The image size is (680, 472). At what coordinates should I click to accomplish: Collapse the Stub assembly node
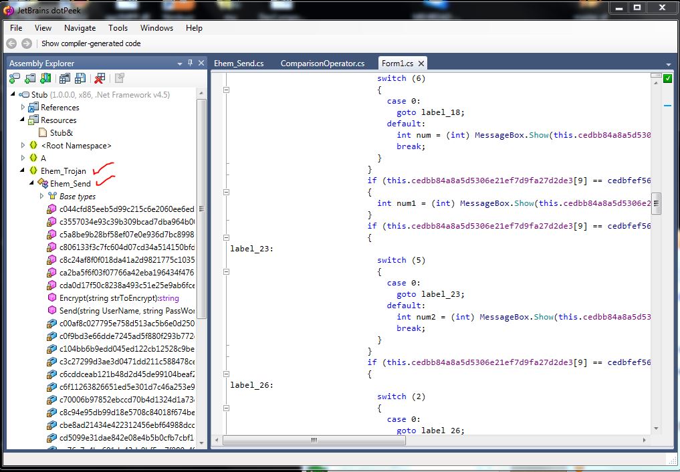pyautogui.click(x=13, y=94)
